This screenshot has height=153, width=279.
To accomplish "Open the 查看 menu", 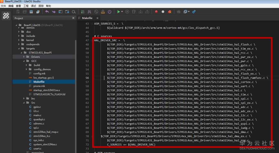I will 18,6.
